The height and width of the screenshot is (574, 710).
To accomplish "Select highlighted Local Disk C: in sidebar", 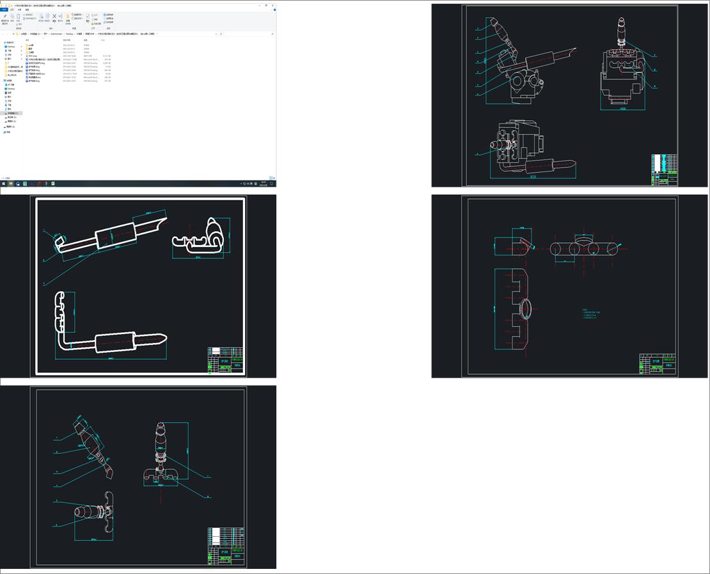I will (12, 113).
